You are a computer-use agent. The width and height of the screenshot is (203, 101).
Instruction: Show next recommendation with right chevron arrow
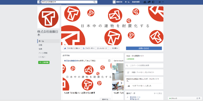pos(121,83)
